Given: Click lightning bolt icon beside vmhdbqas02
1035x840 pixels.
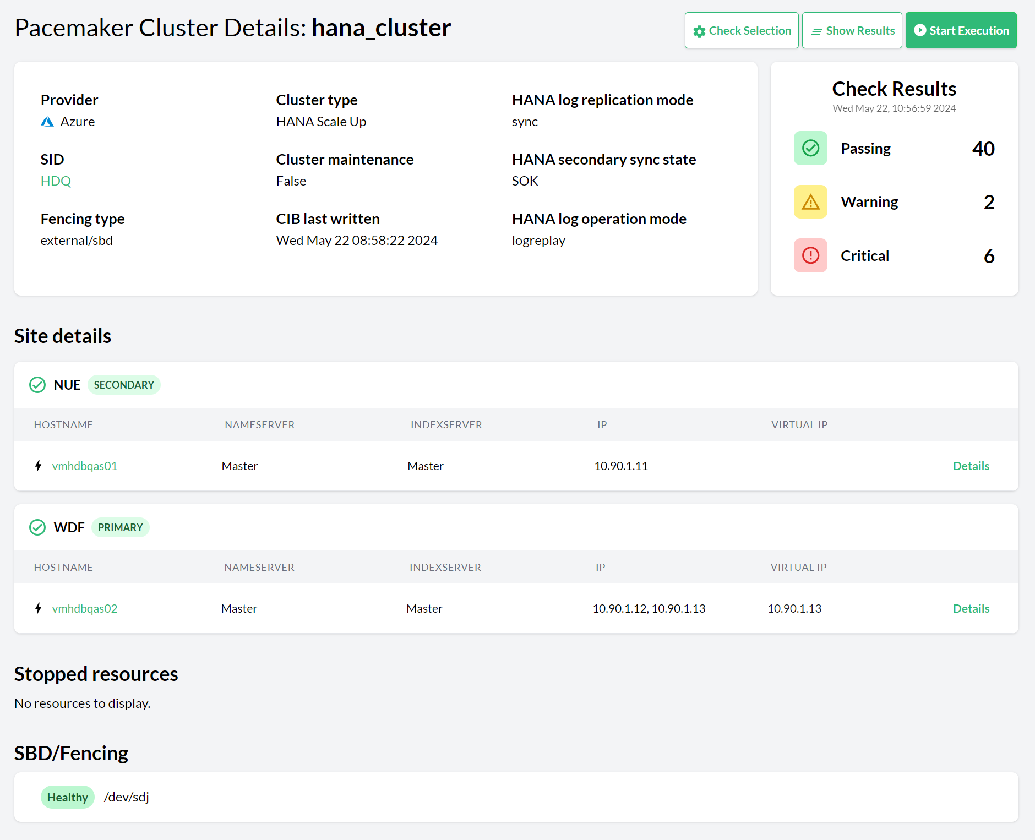Looking at the screenshot, I should (38, 608).
